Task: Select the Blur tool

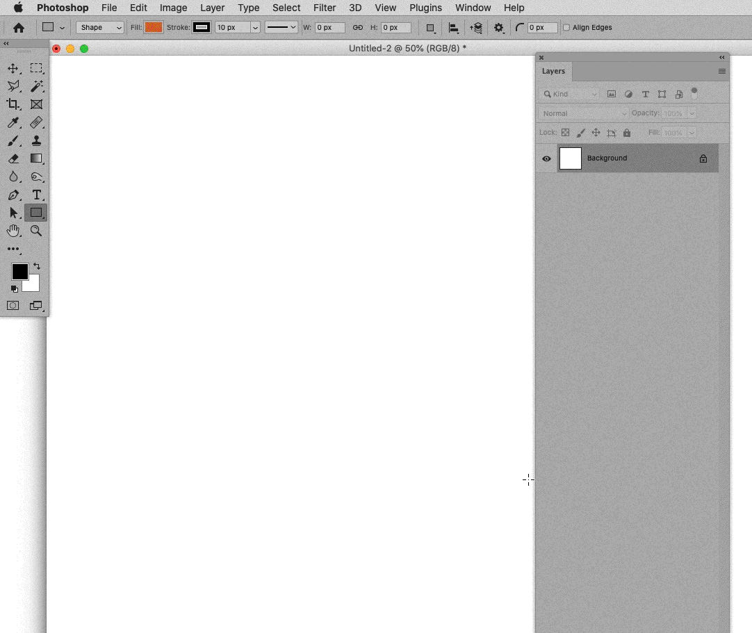Action: pyautogui.click(x=13, y=176)
